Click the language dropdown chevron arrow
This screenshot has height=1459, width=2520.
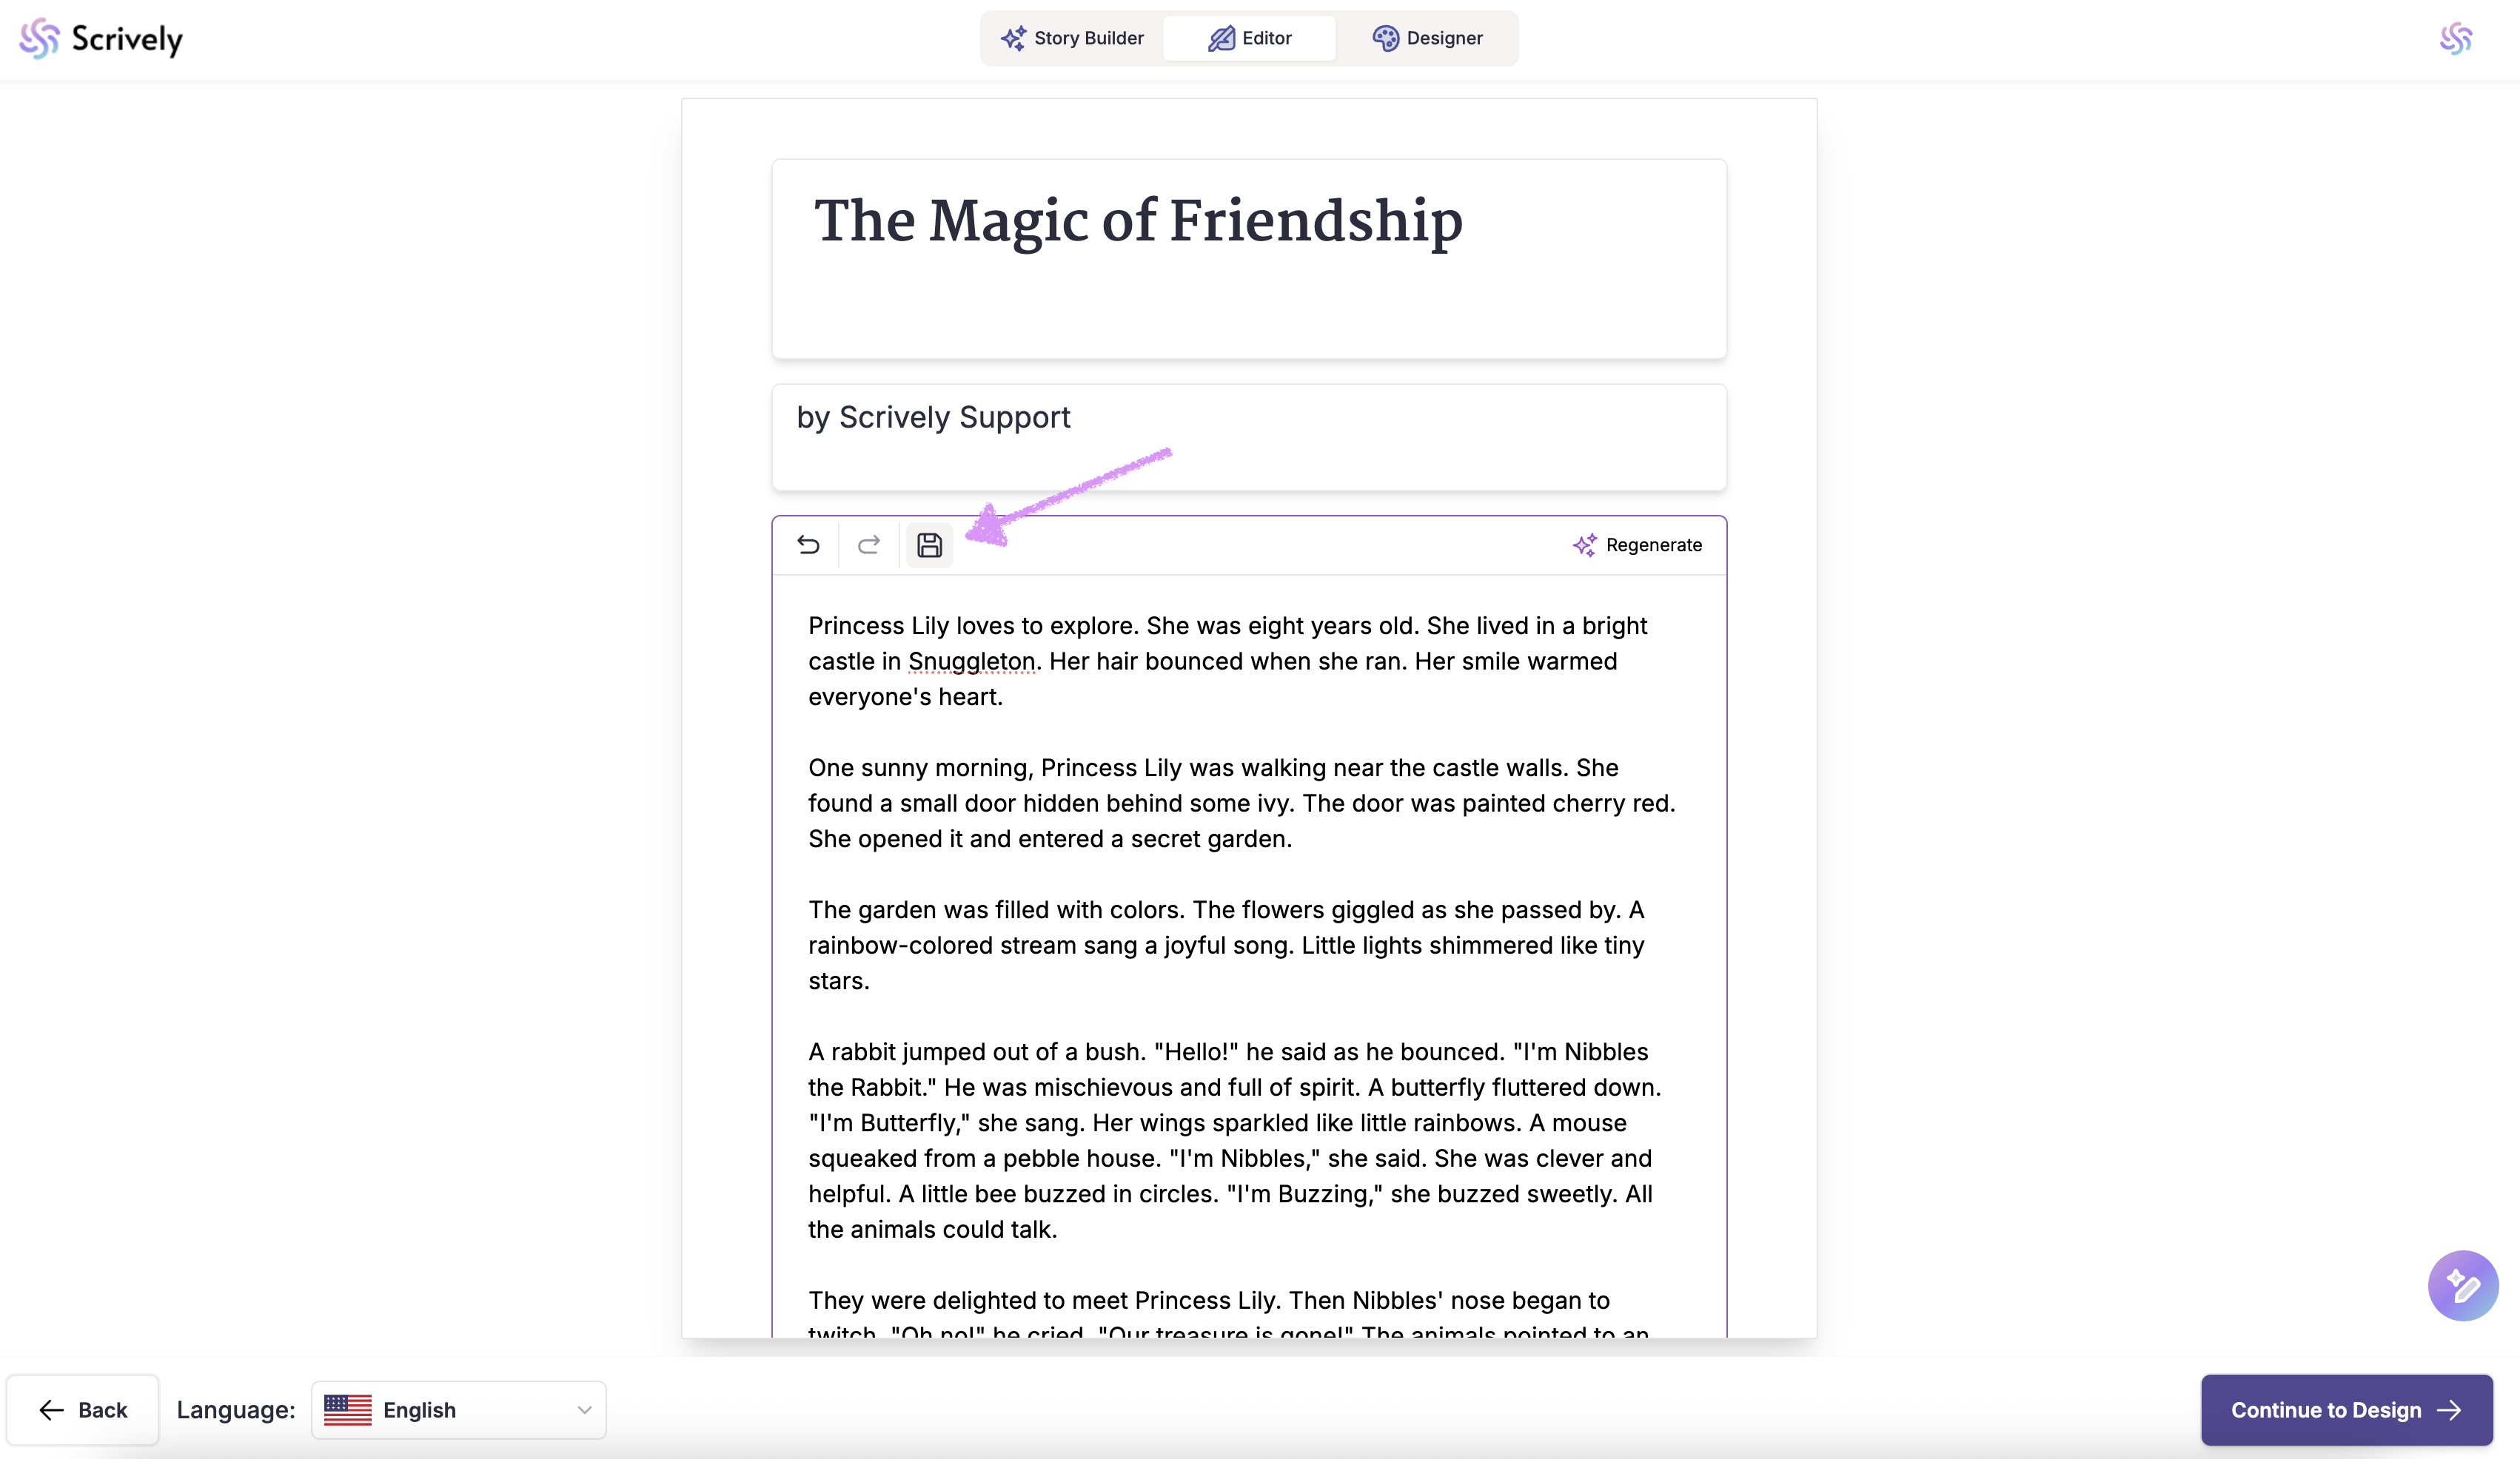click(x=584, y=1409)
